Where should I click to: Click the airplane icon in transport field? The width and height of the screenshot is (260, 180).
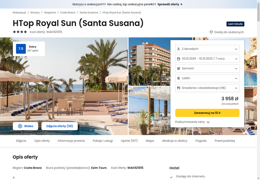(178, 68)
